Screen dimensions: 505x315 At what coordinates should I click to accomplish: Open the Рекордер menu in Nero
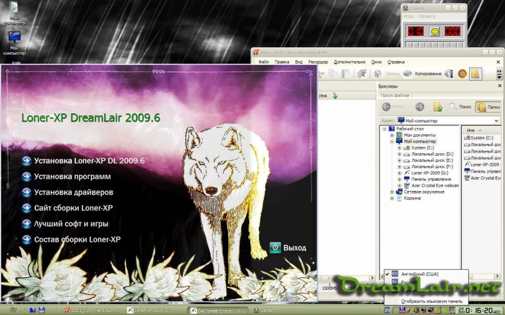click(318, 62)
